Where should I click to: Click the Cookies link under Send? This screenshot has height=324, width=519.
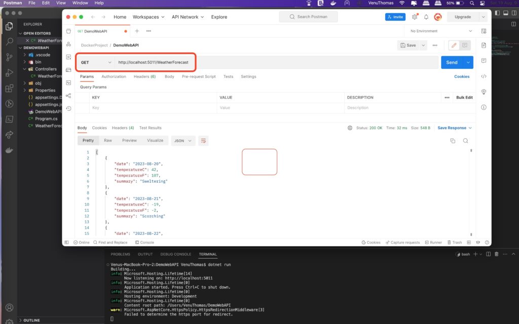462,76
